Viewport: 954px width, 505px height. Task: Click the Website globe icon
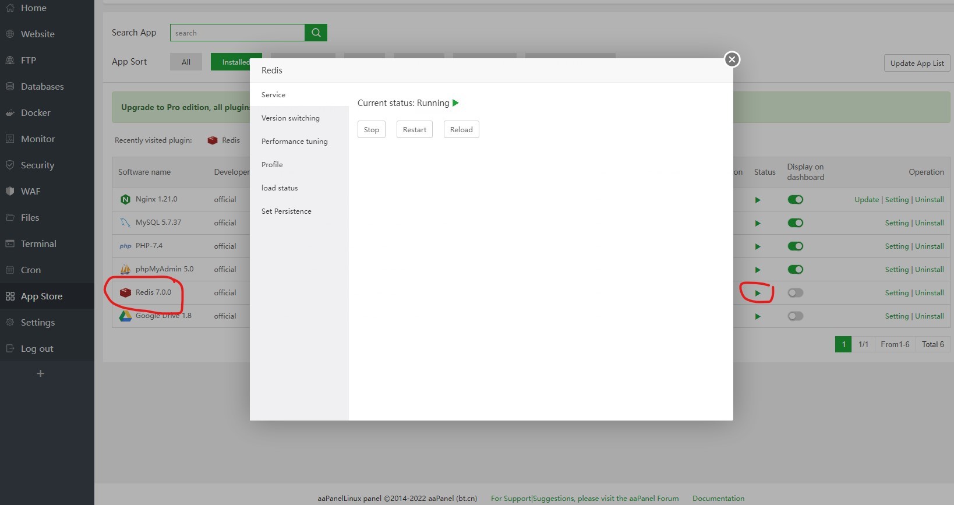10,34
